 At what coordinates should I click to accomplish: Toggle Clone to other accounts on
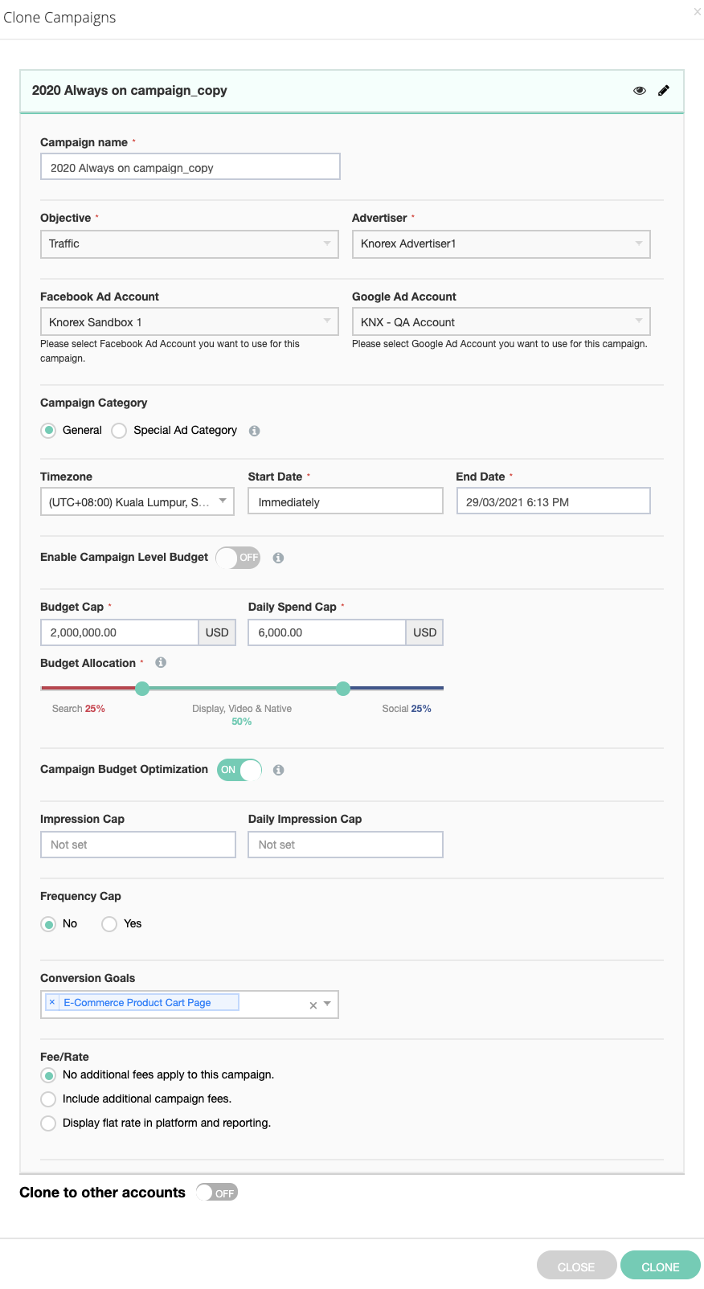pyautogui.click(x=217, y=1193)
